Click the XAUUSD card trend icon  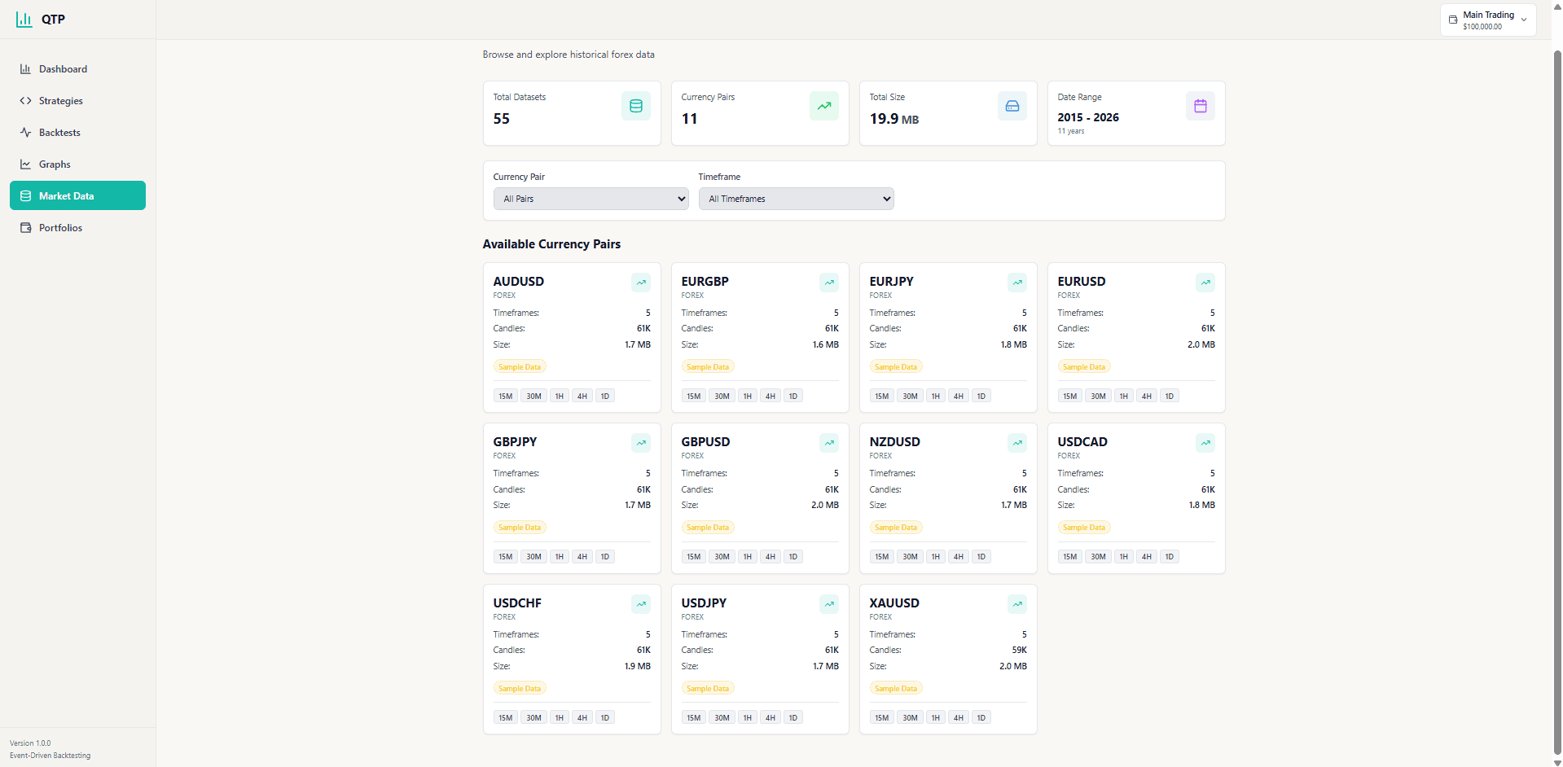[1017, 604]
